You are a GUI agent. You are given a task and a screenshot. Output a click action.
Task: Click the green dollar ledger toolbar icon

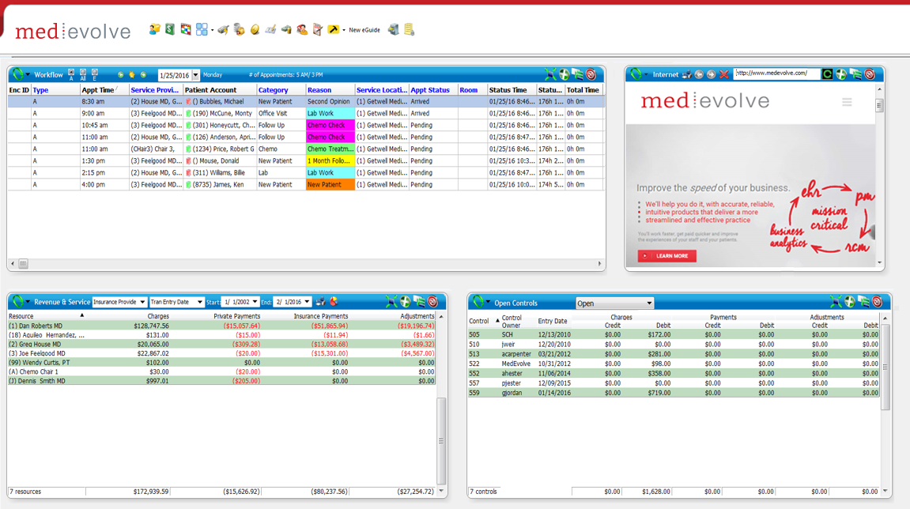[x=170, y=29]
